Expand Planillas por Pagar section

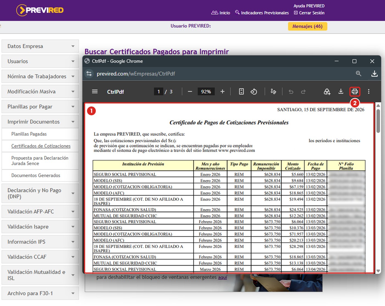[x=40, y=107]
